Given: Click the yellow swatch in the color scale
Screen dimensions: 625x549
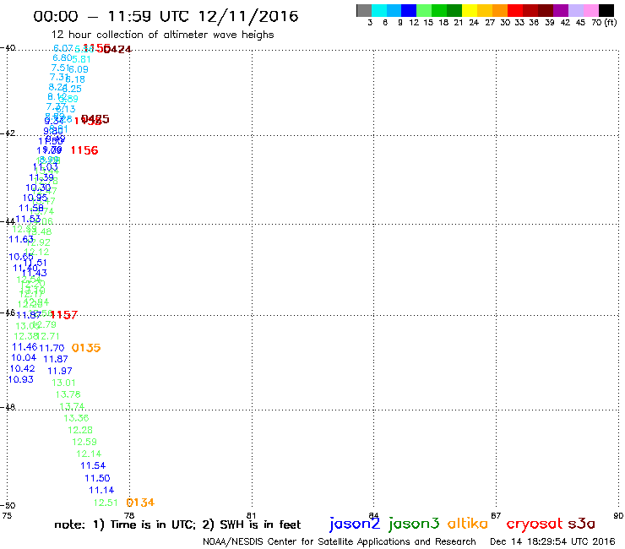Looking at the screenshot, I should click(x=470, y=10).
